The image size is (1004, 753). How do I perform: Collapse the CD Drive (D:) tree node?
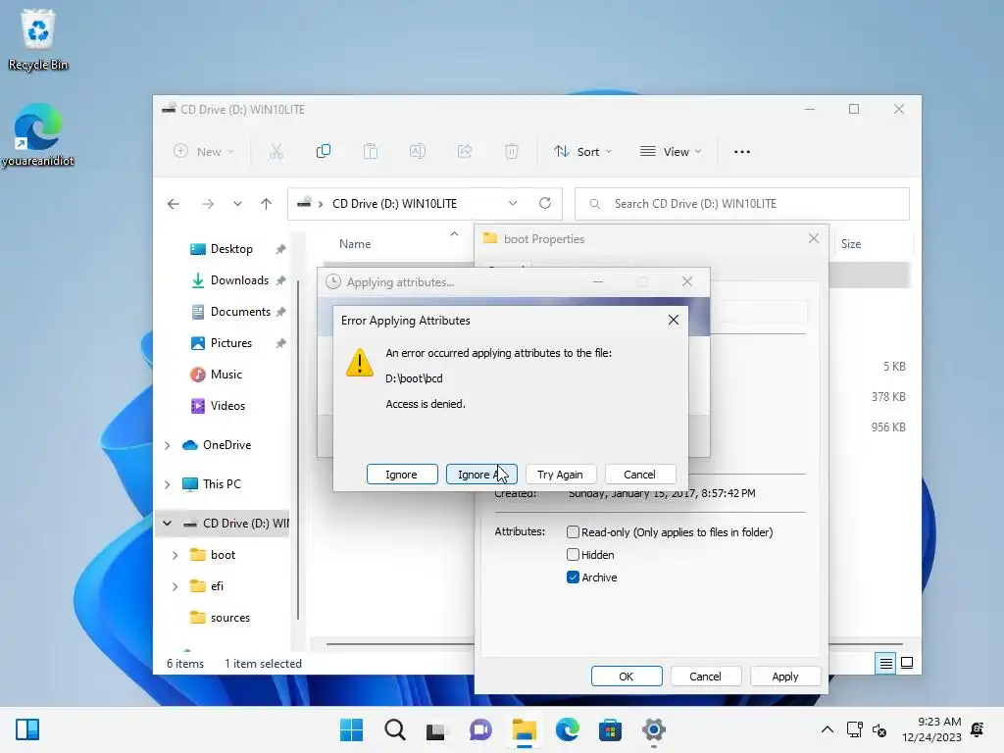[168, 524]
